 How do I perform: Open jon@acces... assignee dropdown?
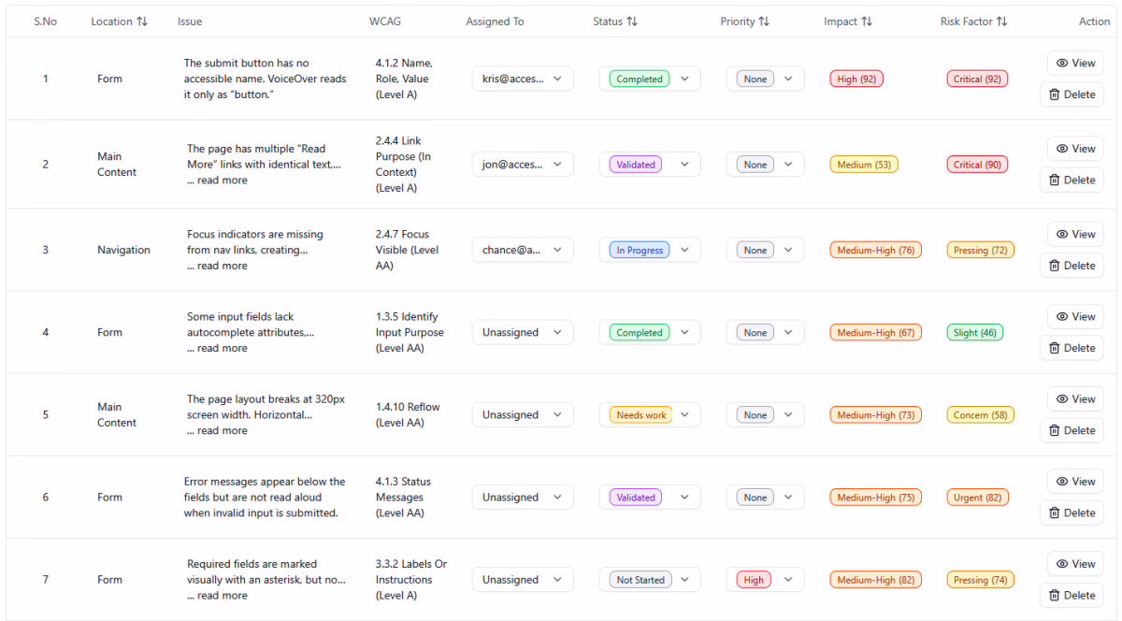tap(523, 165)
